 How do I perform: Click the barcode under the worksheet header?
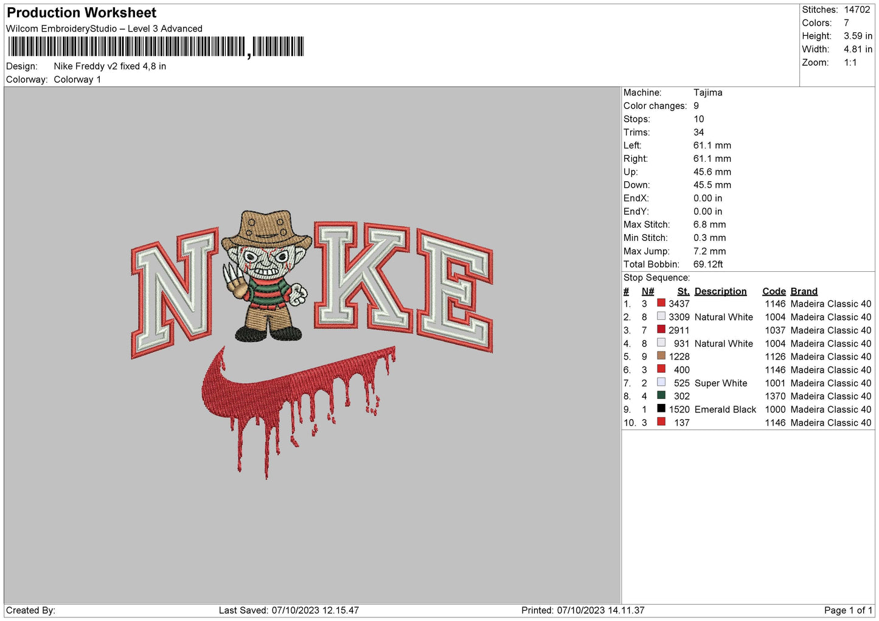[x=155, y=47]
